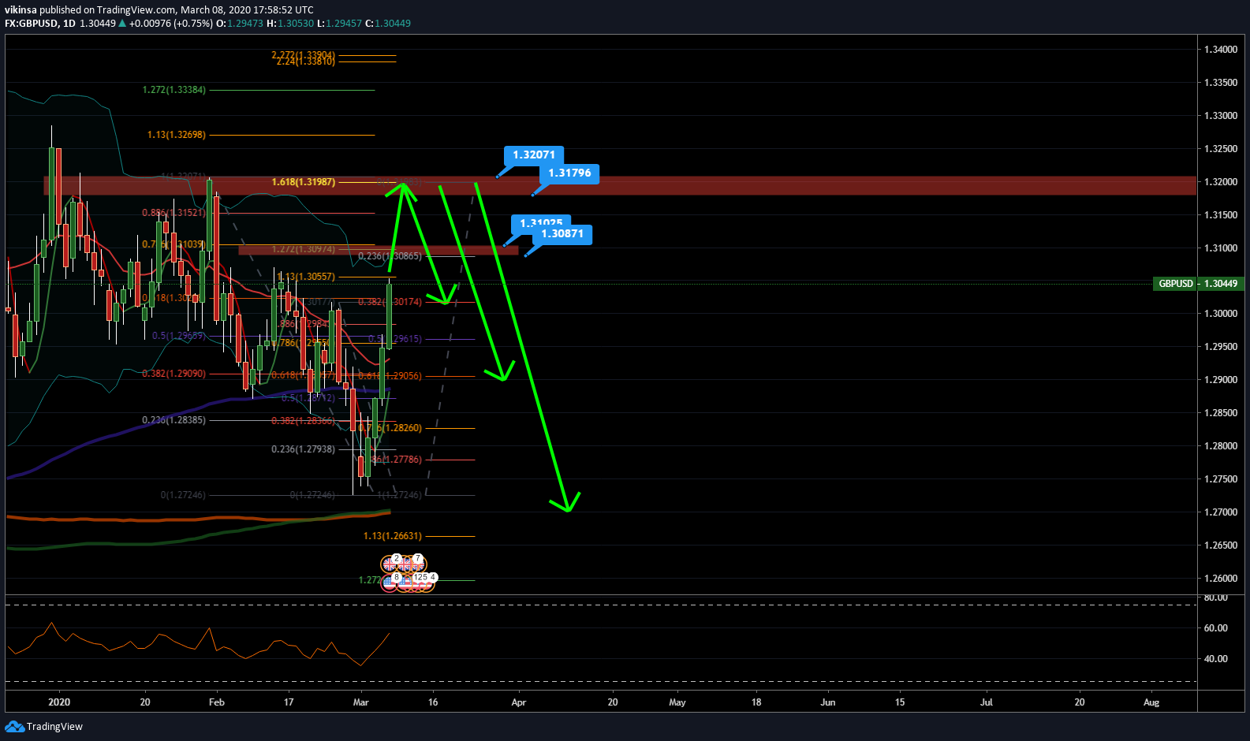This screenshot has height=741, width=1250.
Task: Click the Jul label on time axis
Action: 987,702
